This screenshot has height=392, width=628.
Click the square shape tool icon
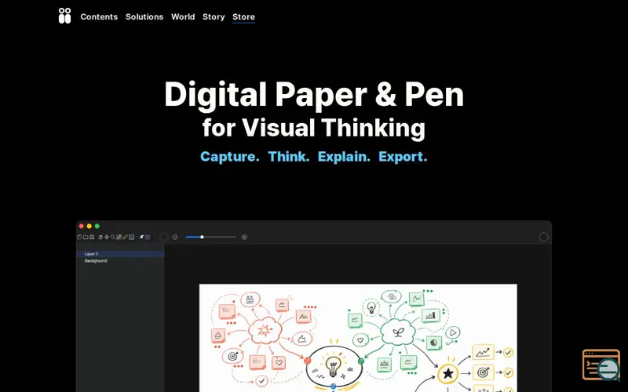(131, 238)
